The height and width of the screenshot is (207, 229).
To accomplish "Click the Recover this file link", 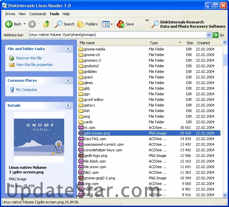I will 29,58.
